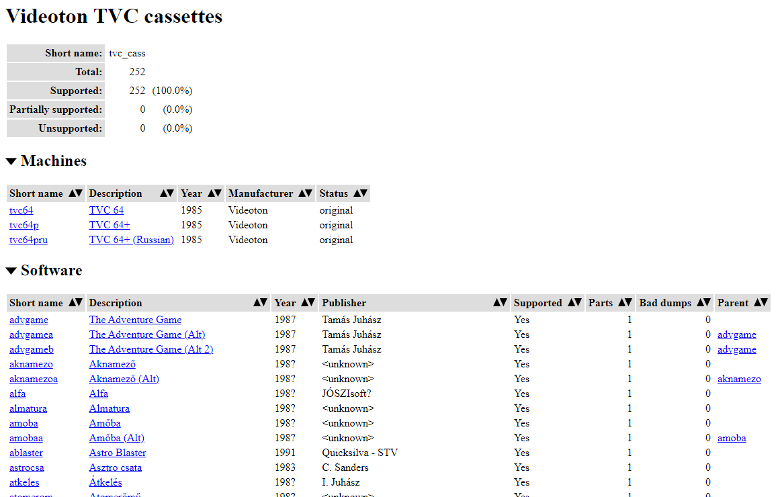
Task: Sort Software table by Publisher arrows
Action: click(x=501, y=302)
